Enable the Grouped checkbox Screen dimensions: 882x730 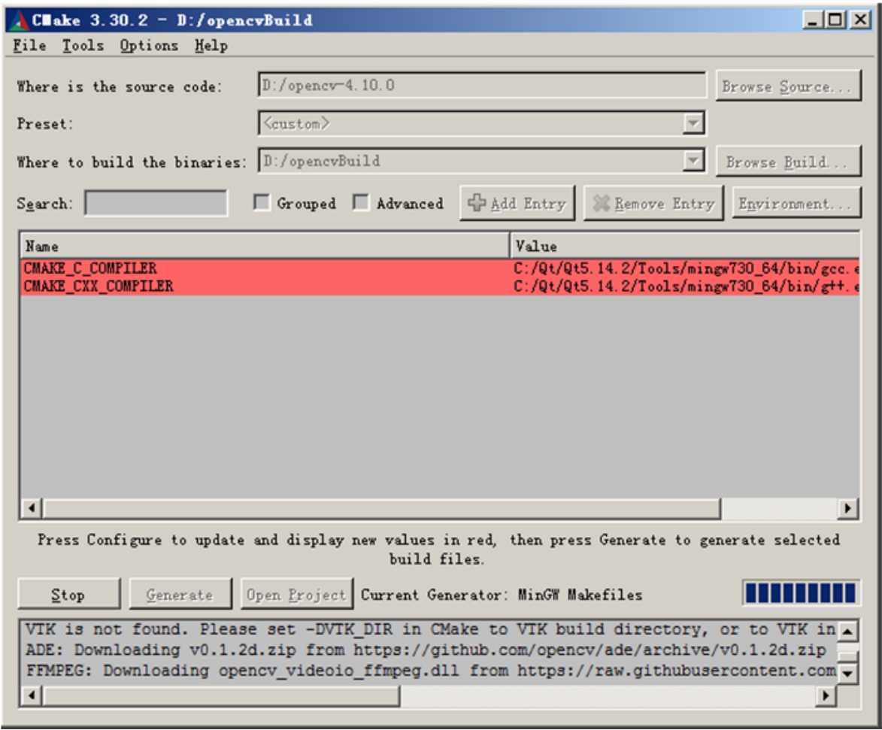[262, 202]
